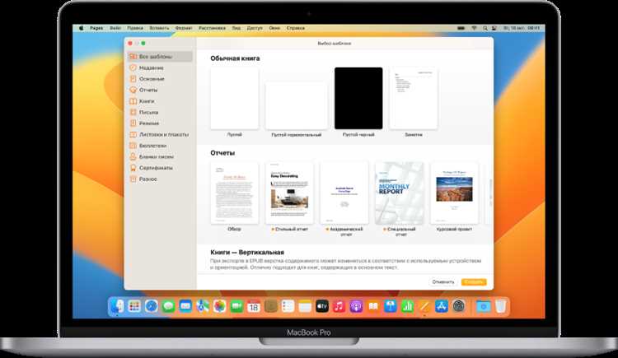Select Письма category in sidebar

click(x=160, y=112)
